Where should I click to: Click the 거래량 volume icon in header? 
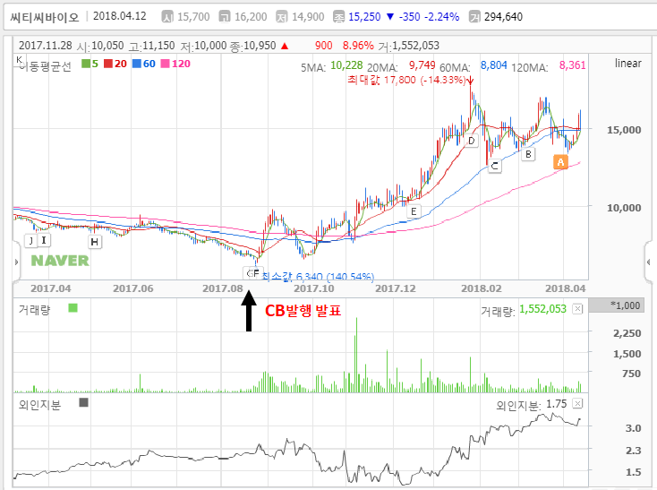tap(474, 17)
